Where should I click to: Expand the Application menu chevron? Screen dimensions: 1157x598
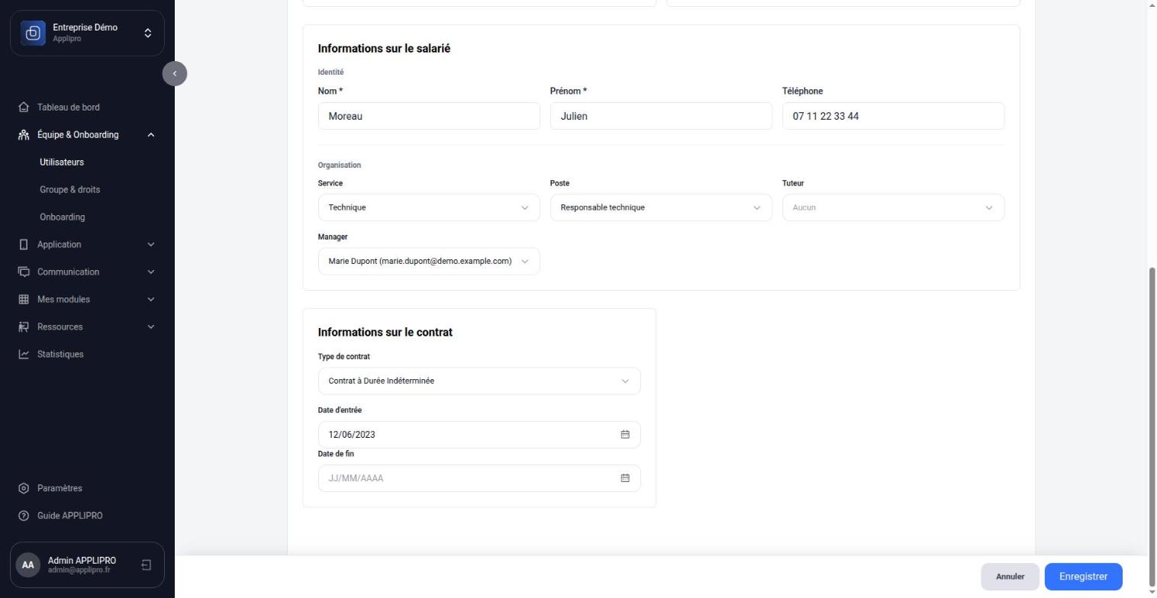tap(150, 245)
